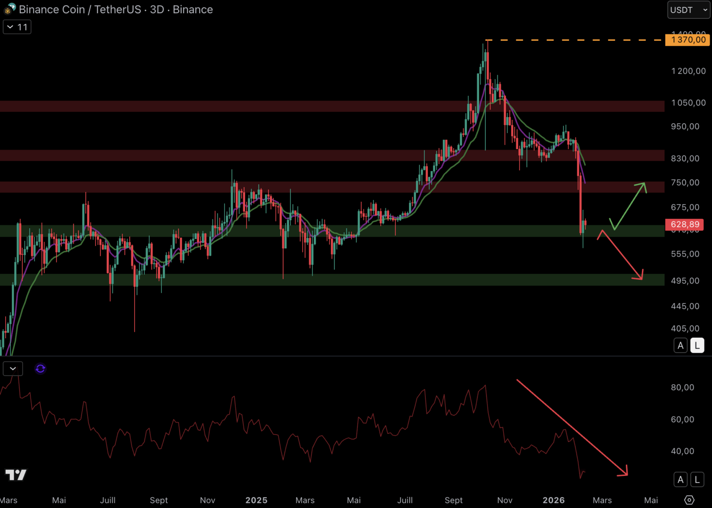712x508 pixels.
Task: Select the orange dashed horizontal line
Action: [x=574, y=40]
